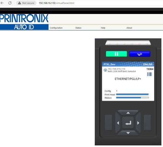Click the barcode icon under T8304
The image size is (163, 147).
pyautogui.click(x=150, y=74)
